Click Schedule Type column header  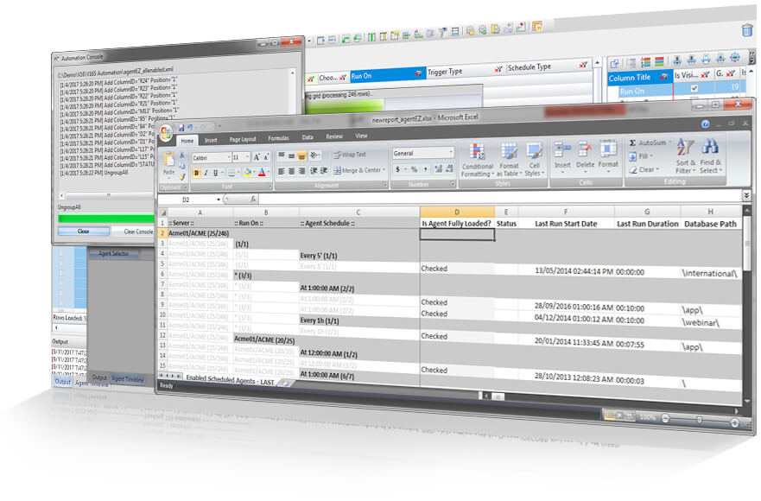(548, 67)
